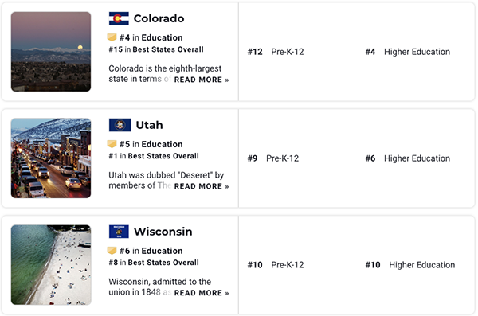478x316 pixels.
Task: Click the Utah snowy street photo
Action: coord(51,158)
